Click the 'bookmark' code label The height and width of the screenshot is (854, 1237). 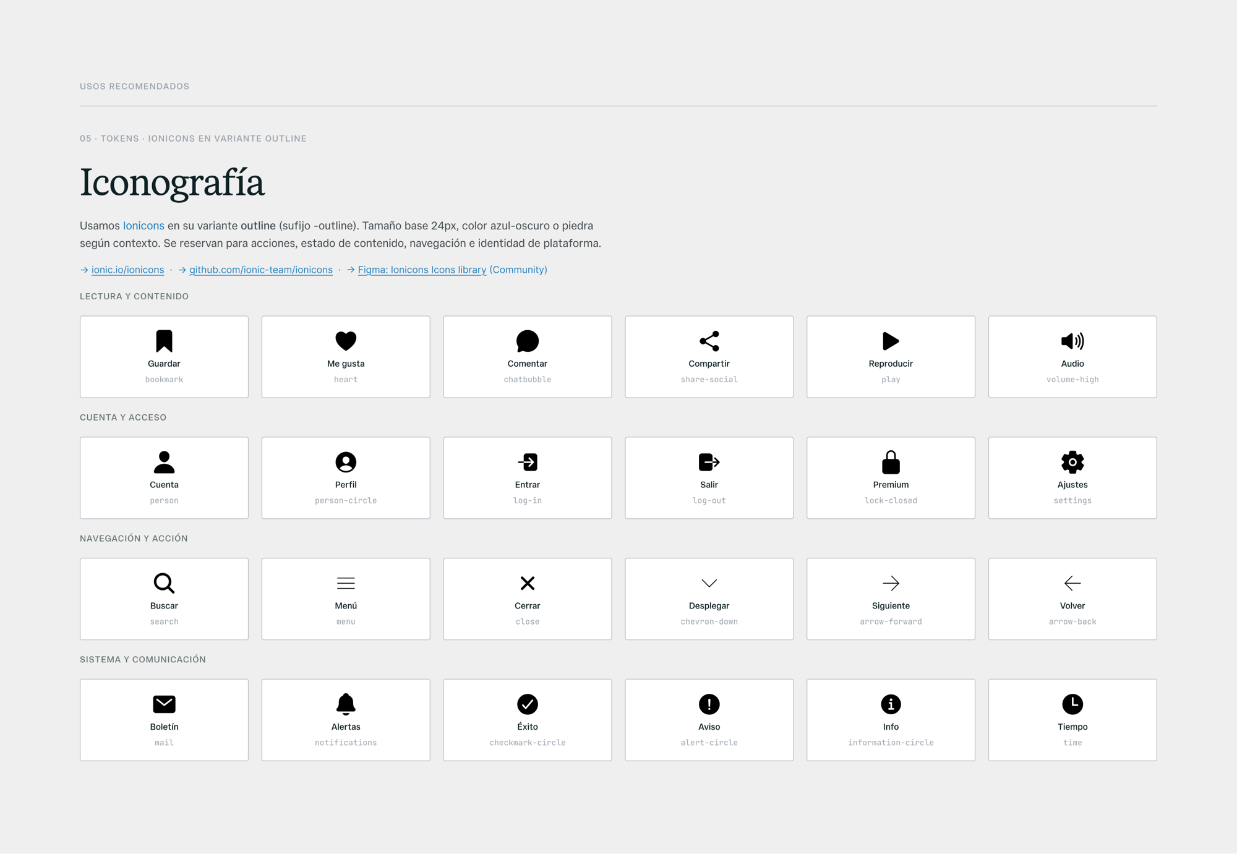pos(164,380)
